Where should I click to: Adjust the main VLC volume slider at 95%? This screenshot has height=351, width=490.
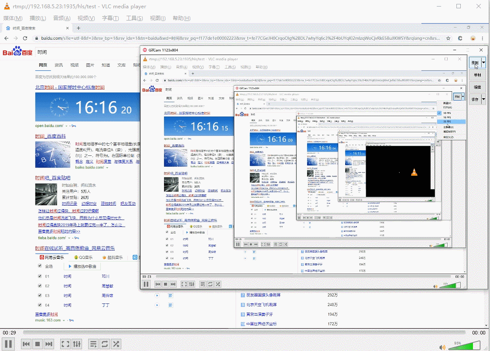[464, 345]
